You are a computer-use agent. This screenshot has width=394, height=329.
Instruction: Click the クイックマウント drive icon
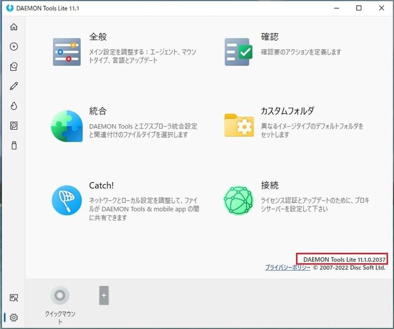(x=60, y=295)
